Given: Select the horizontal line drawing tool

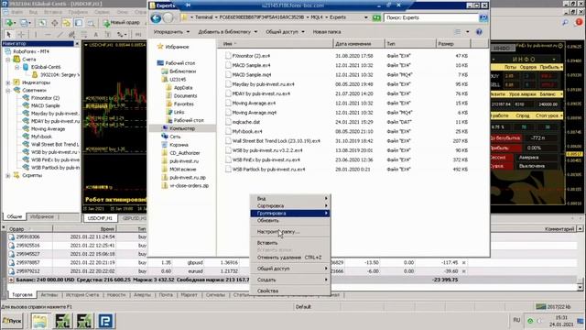Looking at the screenshot, I should pos(48,35).
